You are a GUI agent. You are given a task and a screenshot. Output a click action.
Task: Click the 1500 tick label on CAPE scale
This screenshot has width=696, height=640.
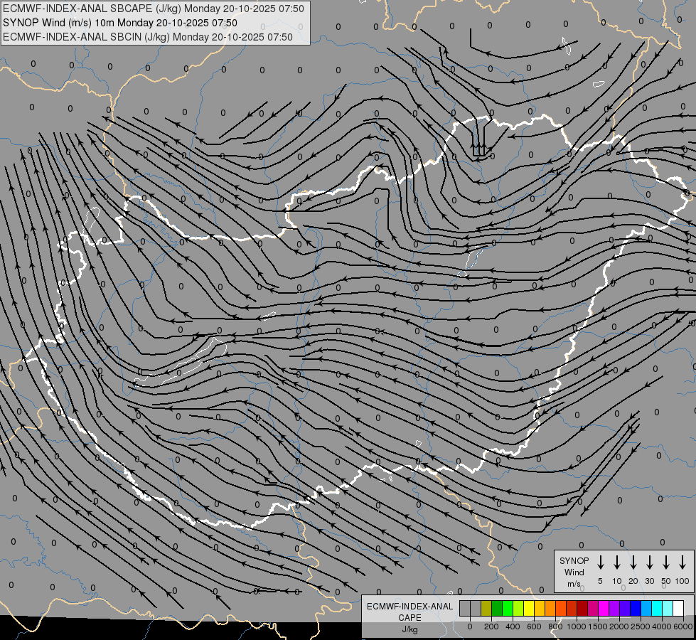pos(598,626)
